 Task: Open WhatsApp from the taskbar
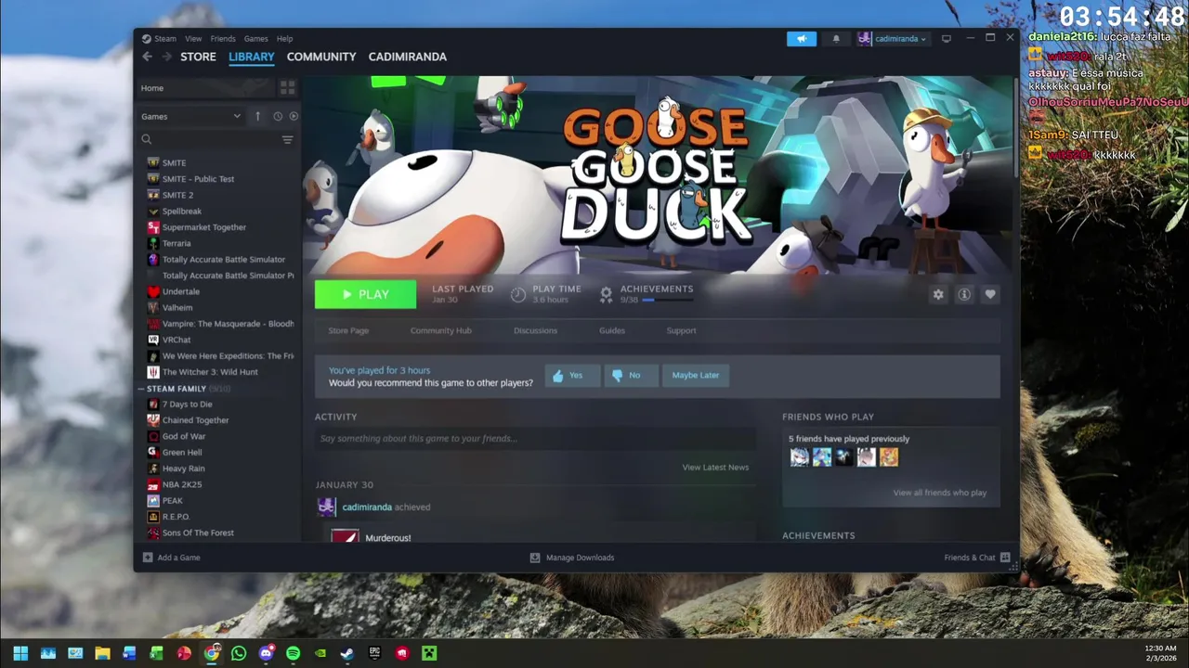click(x=239, y=653)
